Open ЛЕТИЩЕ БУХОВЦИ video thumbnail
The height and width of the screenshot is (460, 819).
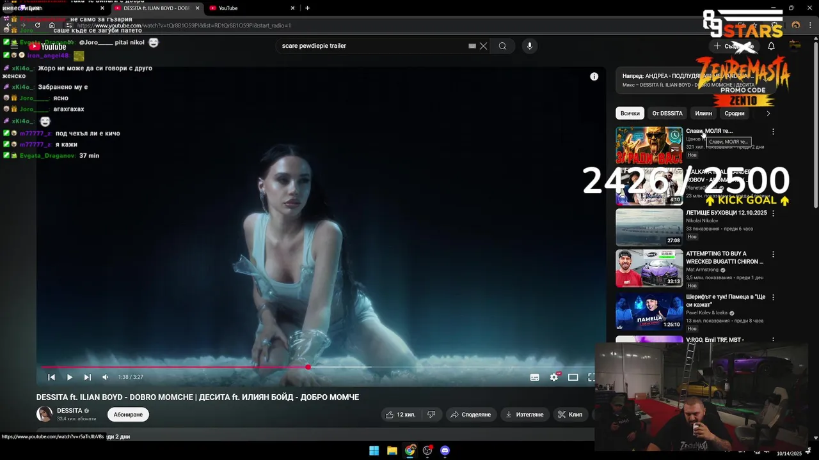click(x=649, y=227)
